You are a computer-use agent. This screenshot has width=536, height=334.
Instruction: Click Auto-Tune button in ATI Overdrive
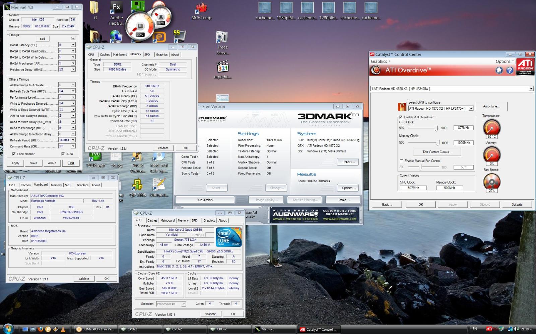(x=491, y=106)
